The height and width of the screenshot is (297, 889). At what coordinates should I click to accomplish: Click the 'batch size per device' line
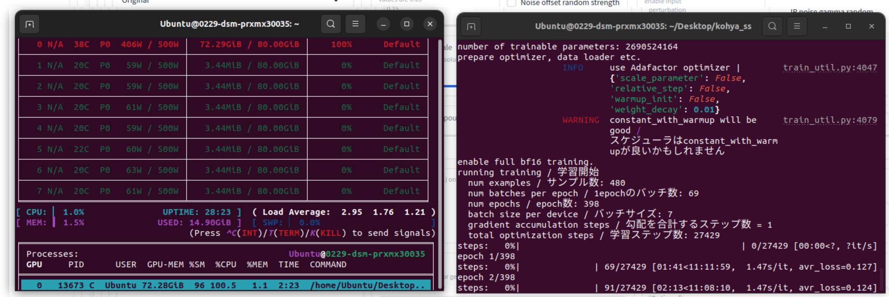(570, 214)
